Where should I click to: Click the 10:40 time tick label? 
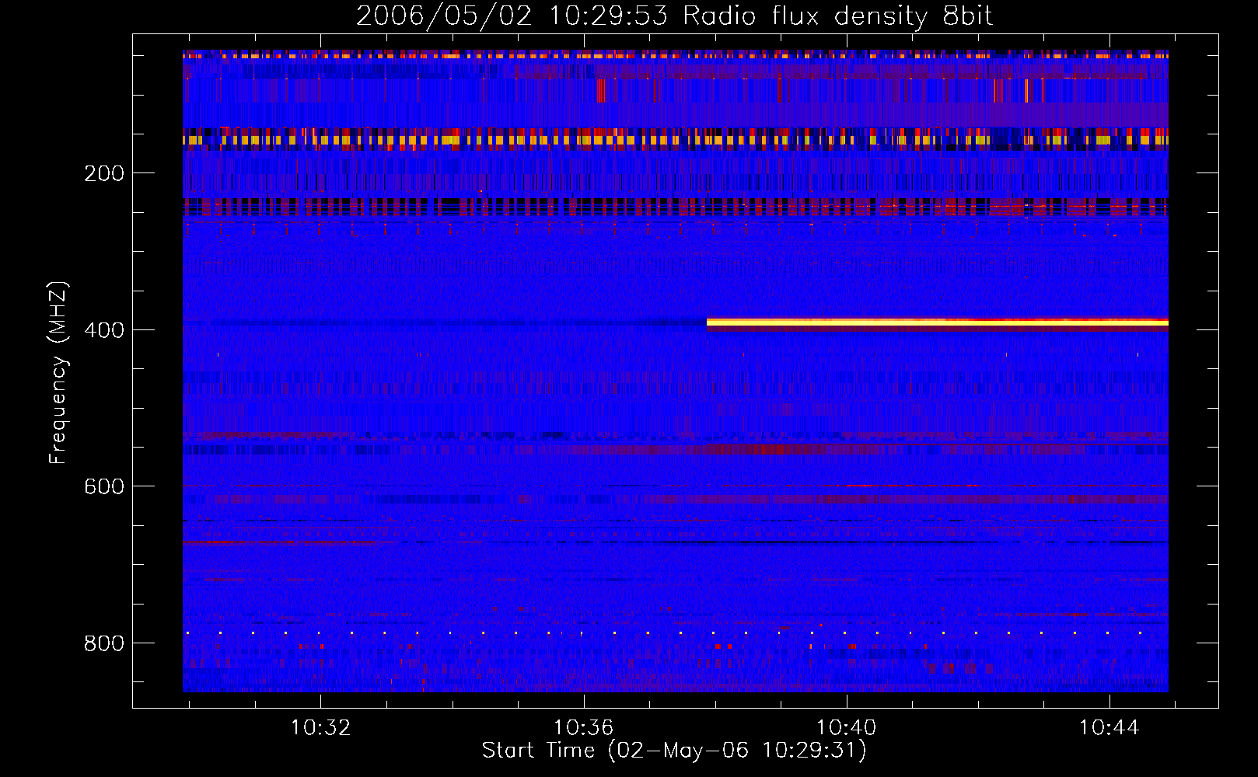(846, 728)
